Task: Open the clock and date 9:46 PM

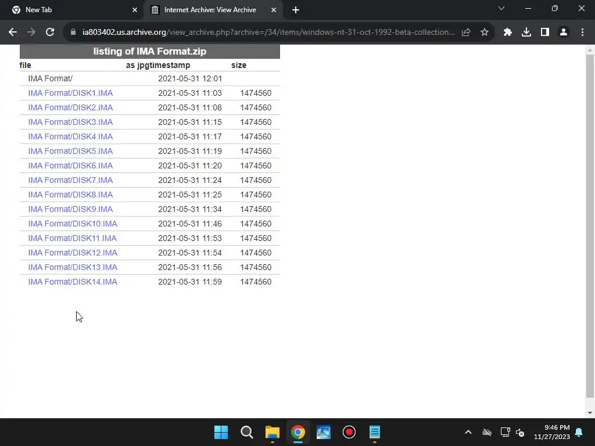Action: coord(551,432)
